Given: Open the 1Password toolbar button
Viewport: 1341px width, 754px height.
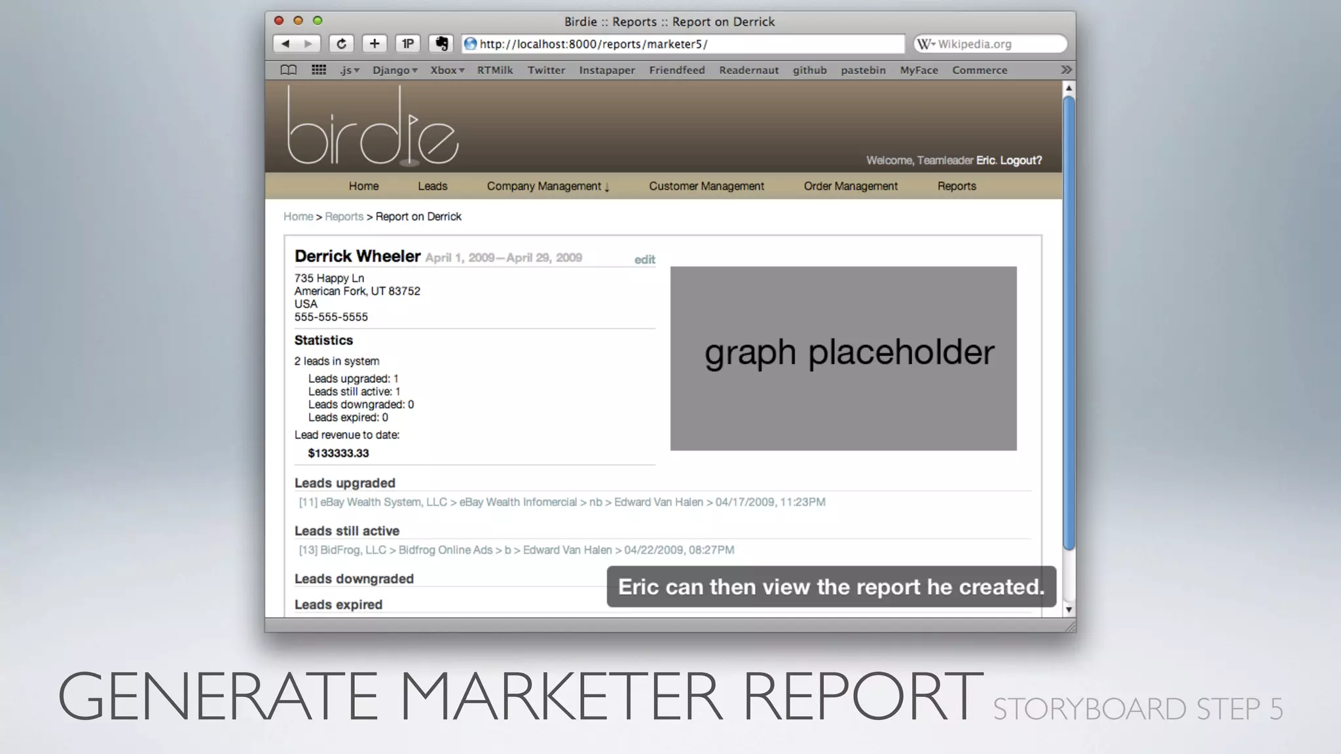Looking at the screenshot, I should point(408,44).
